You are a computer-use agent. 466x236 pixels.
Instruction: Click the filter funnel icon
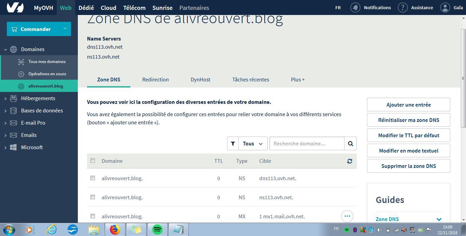[x=233, y=144]
